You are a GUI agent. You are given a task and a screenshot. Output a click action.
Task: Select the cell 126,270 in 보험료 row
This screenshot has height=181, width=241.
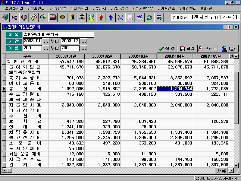pyautogui.click(x=211, y=122)
